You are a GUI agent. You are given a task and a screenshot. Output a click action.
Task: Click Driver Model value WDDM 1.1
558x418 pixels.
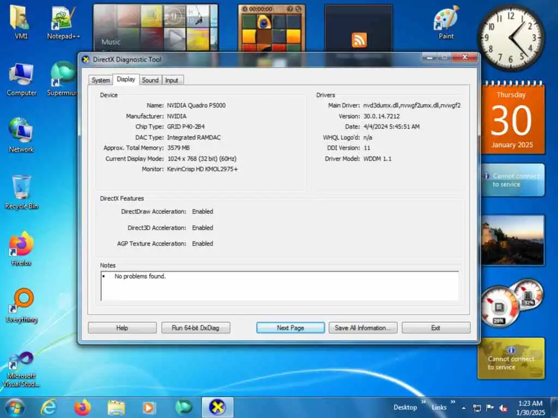coord(377,158)
